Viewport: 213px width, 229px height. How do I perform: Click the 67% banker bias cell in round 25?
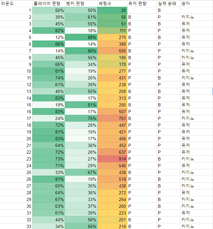pyautogui.click(x=81, y=172)
